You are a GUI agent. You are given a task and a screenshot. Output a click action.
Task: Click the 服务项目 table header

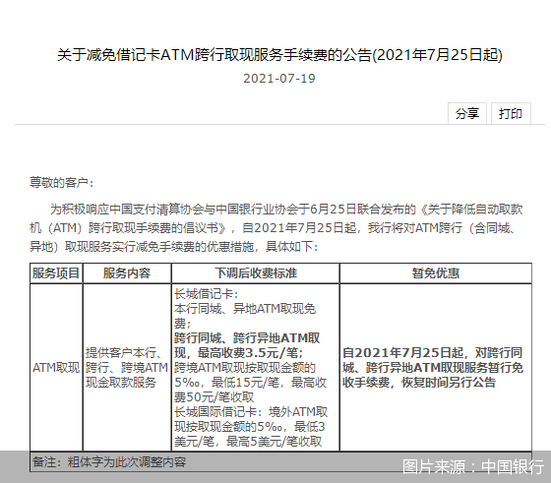tap(56, 272)
